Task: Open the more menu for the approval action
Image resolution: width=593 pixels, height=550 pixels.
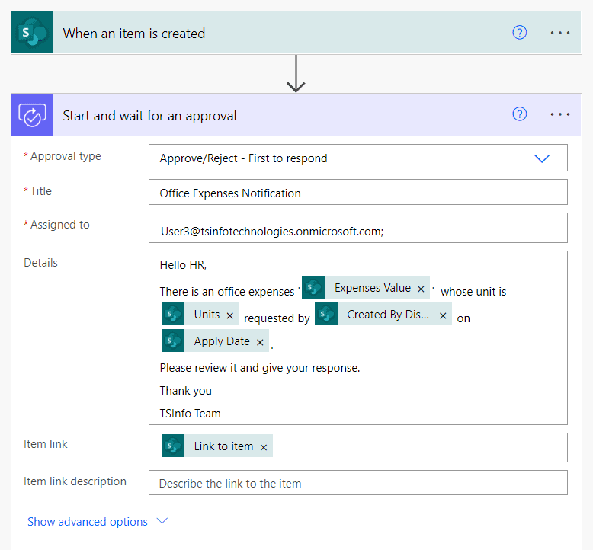Action: pyautogui.click(x=560, y=114)
